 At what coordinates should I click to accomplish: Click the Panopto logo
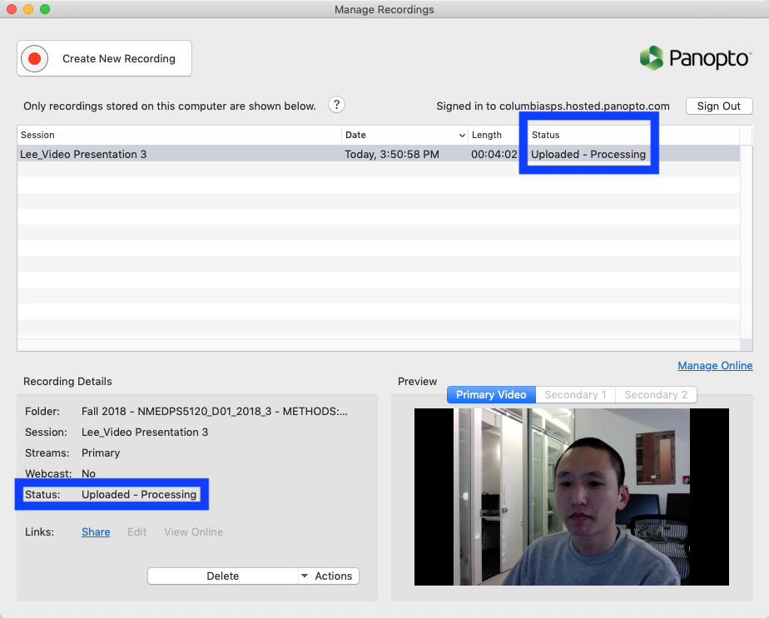pos(696,58)
